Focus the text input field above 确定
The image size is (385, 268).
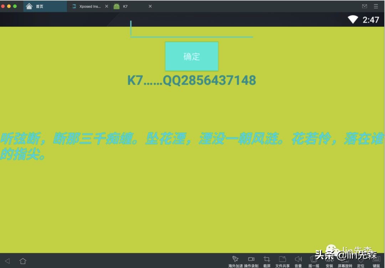point(191,30)
